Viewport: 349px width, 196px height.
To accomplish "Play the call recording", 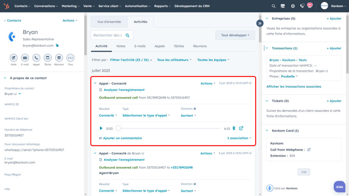I will (x=101, y=129).
